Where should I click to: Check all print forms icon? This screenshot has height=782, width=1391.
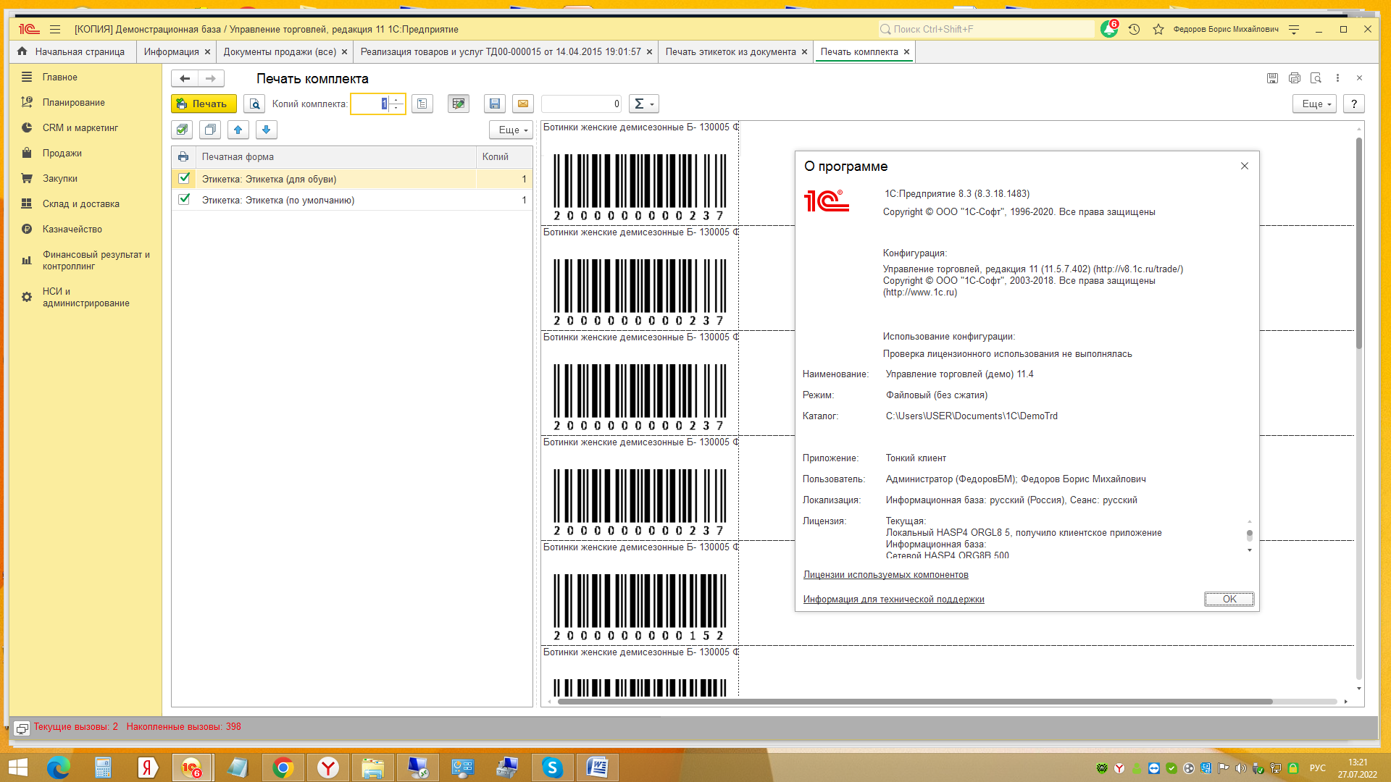point(182,130)
